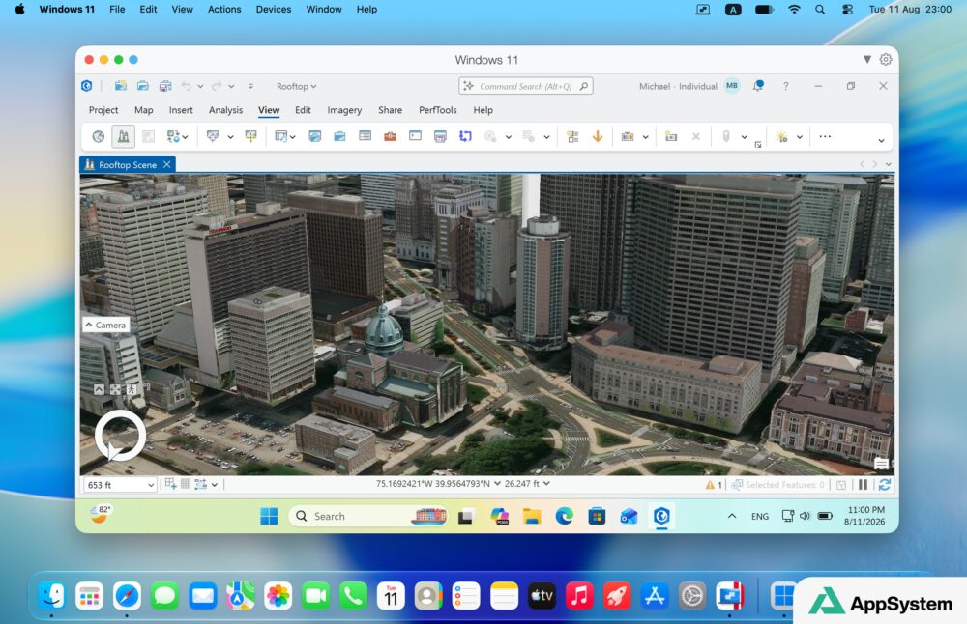
Task: Click the Undo arrow in quick access toolbar
Action: coord(187,86)
